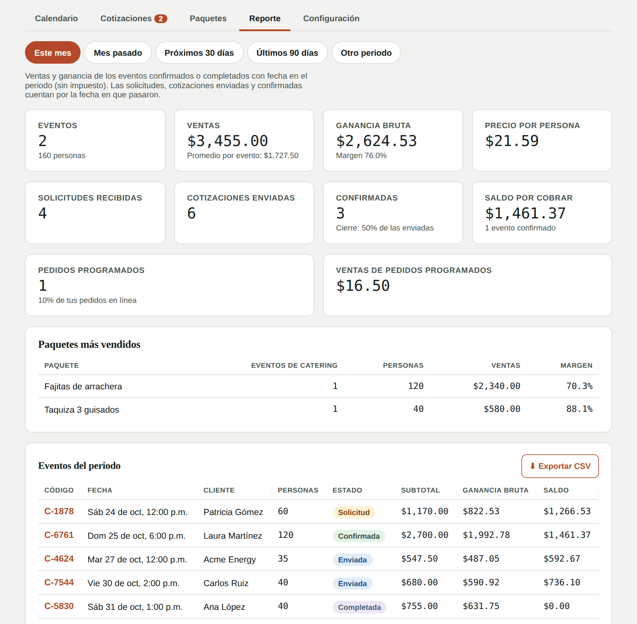This screenshot has width=637, height=624.
Task: Select the 'Taquiza 3 guisados' package row
Action: click(x=318, y=409)
